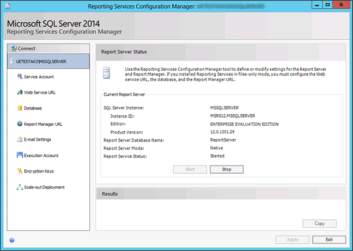Click the Apply button
The image size is (353, 251).
pyautogui.click(x=293, y=240)
